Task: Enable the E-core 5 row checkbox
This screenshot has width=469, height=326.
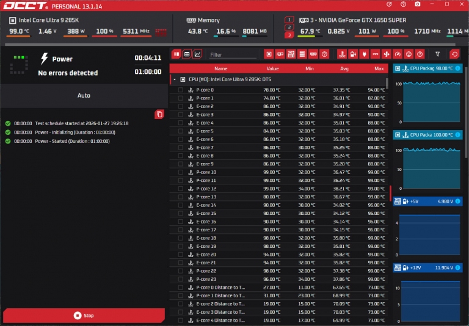Action: pyautogui.click(x=181, y=131)
